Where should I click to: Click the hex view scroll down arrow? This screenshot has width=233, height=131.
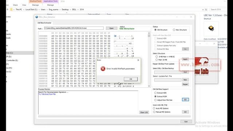pyautogui.click(x=149, y=86)
